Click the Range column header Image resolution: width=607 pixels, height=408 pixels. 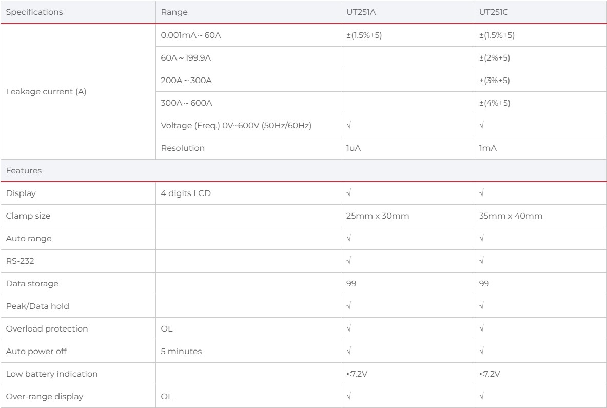click(174, 12)
